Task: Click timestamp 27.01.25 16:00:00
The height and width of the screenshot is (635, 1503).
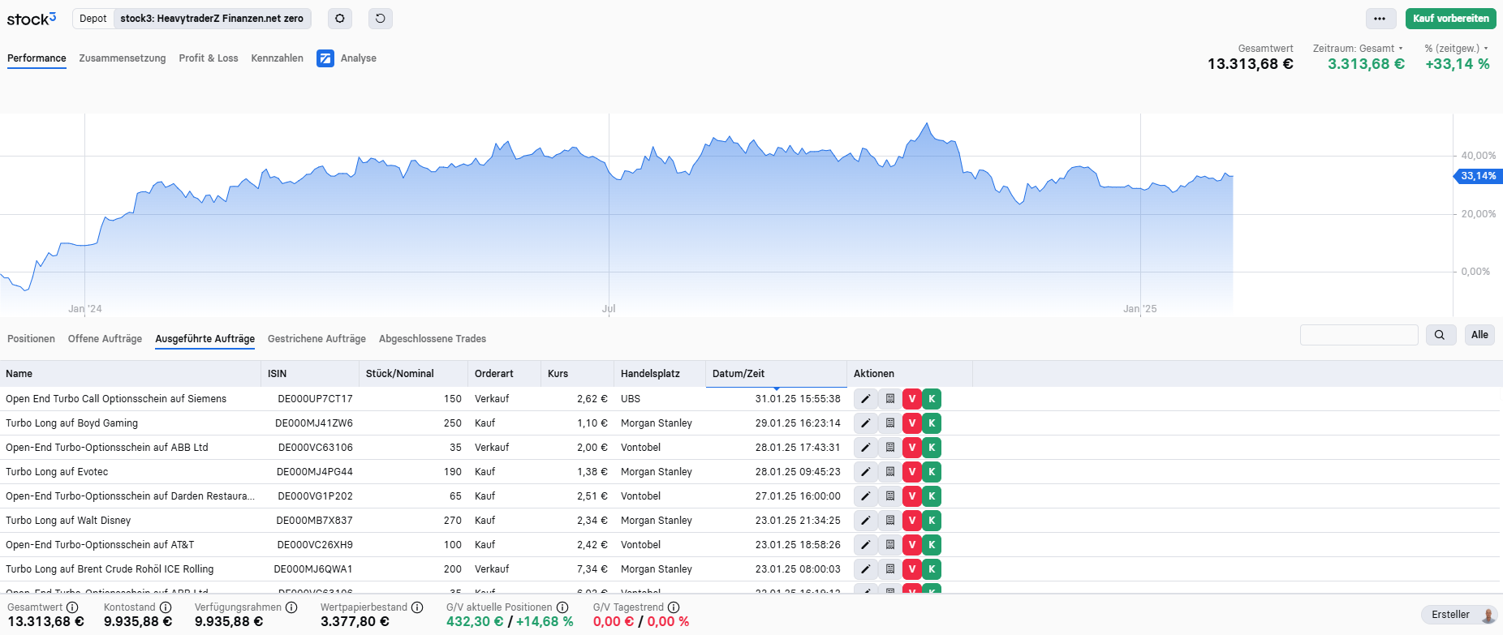Action: [798, 496]
